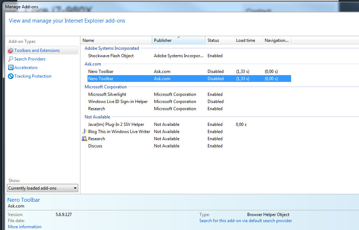
Task: Click the Search Providers magnifier icon
Action: coord(10,59)
